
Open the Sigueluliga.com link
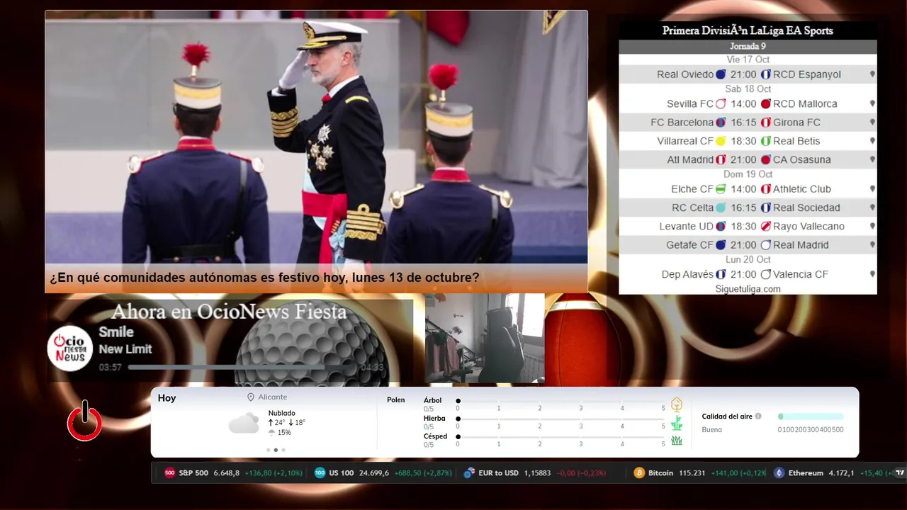point(748,289)
